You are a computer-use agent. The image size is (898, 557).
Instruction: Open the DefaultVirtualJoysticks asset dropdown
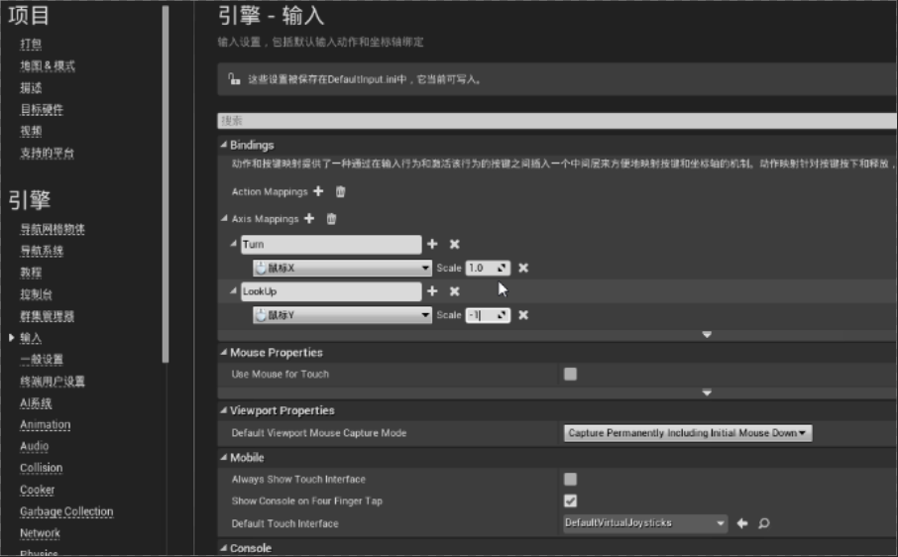(645, 522)
